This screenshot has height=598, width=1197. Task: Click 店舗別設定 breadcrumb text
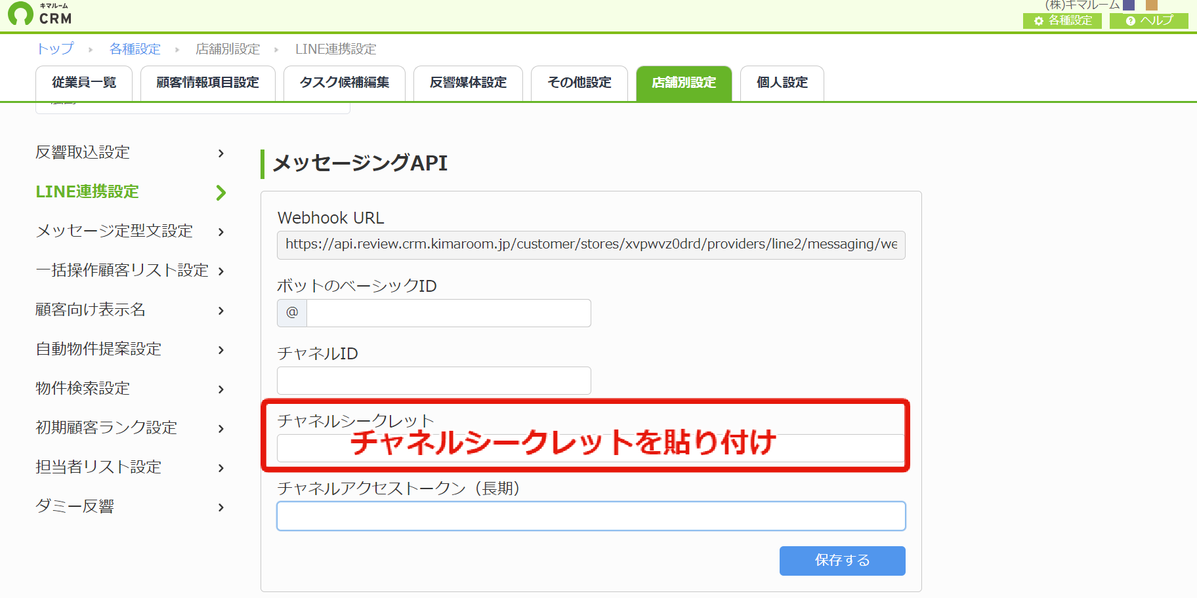(x=228, y=49)
